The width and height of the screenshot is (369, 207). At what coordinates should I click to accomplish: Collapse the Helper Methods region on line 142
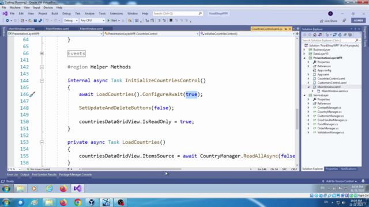point(42,67)
